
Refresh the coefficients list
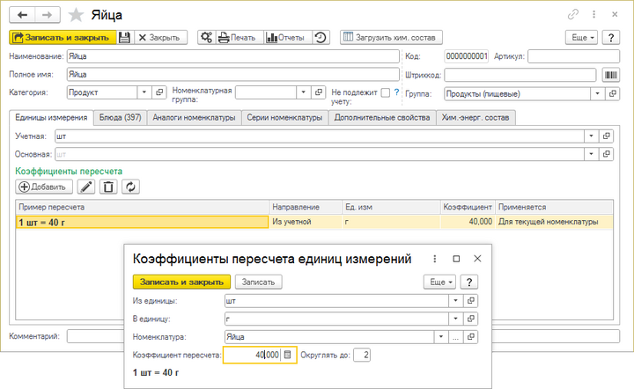[x=130, y=187]
